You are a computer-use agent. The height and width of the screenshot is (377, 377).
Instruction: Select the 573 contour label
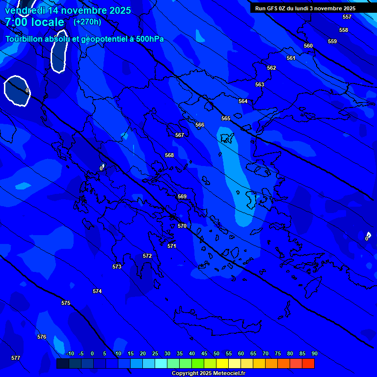[x=117, y=267]
